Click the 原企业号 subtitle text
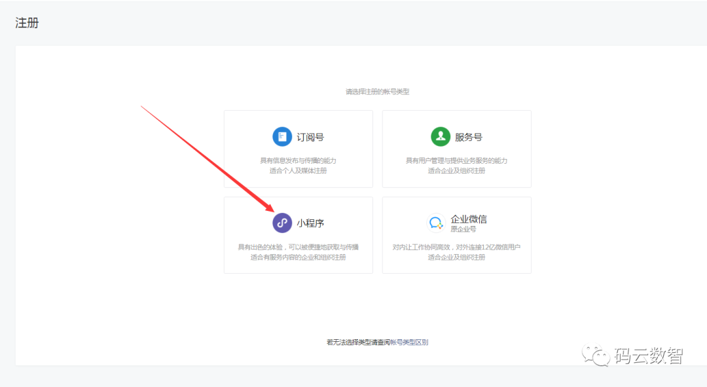 [x=463, y=229]
